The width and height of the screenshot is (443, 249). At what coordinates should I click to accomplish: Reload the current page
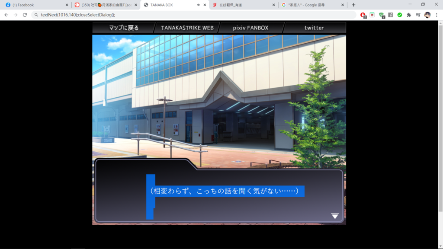(25, 15)
